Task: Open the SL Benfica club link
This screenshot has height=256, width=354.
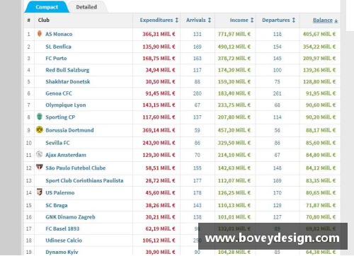Action: pos(58,47)
